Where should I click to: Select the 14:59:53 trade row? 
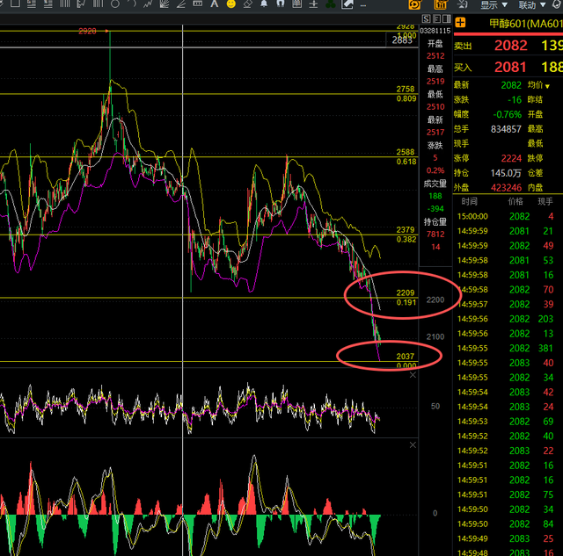click(508, 422)
